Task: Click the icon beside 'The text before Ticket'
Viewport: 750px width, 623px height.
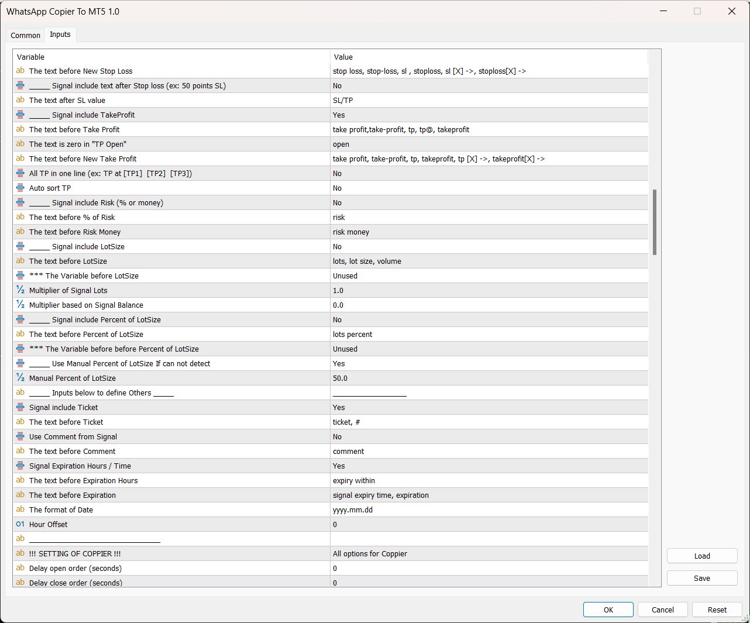Action: [20, 422]
